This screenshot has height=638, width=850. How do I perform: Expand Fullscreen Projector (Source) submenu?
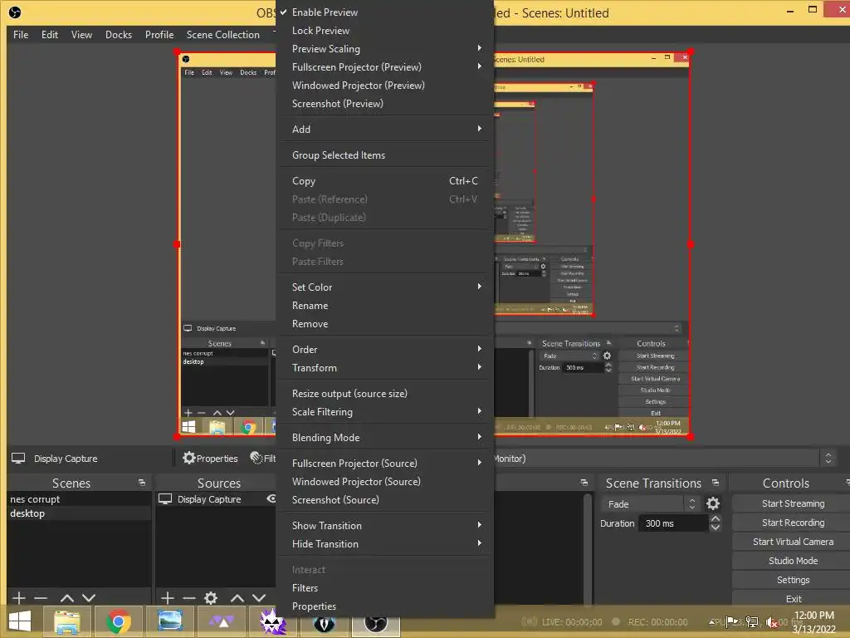pos(385,464)
